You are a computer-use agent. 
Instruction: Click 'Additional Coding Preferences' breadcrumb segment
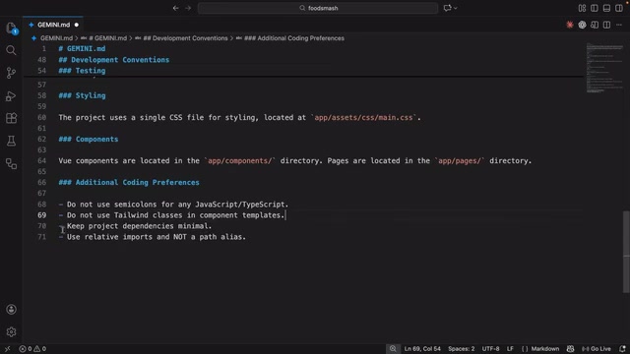(294, 38)
